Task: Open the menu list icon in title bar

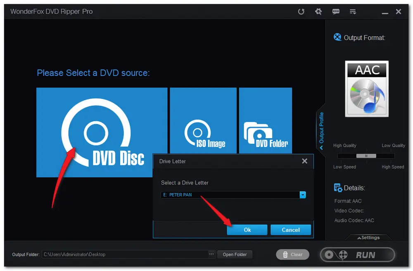Action: click(x=353, y=12)
